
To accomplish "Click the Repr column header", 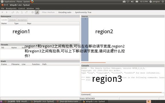I will [x=29, y=23].
